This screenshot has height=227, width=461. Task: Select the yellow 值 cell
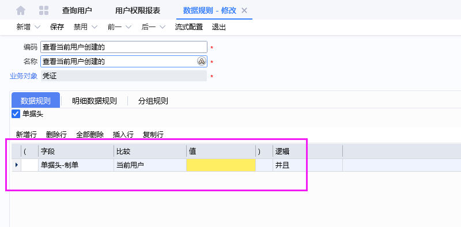click(221, 165)
